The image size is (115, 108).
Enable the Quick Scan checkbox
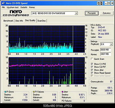pyautogui.click(x=92, y=59)
